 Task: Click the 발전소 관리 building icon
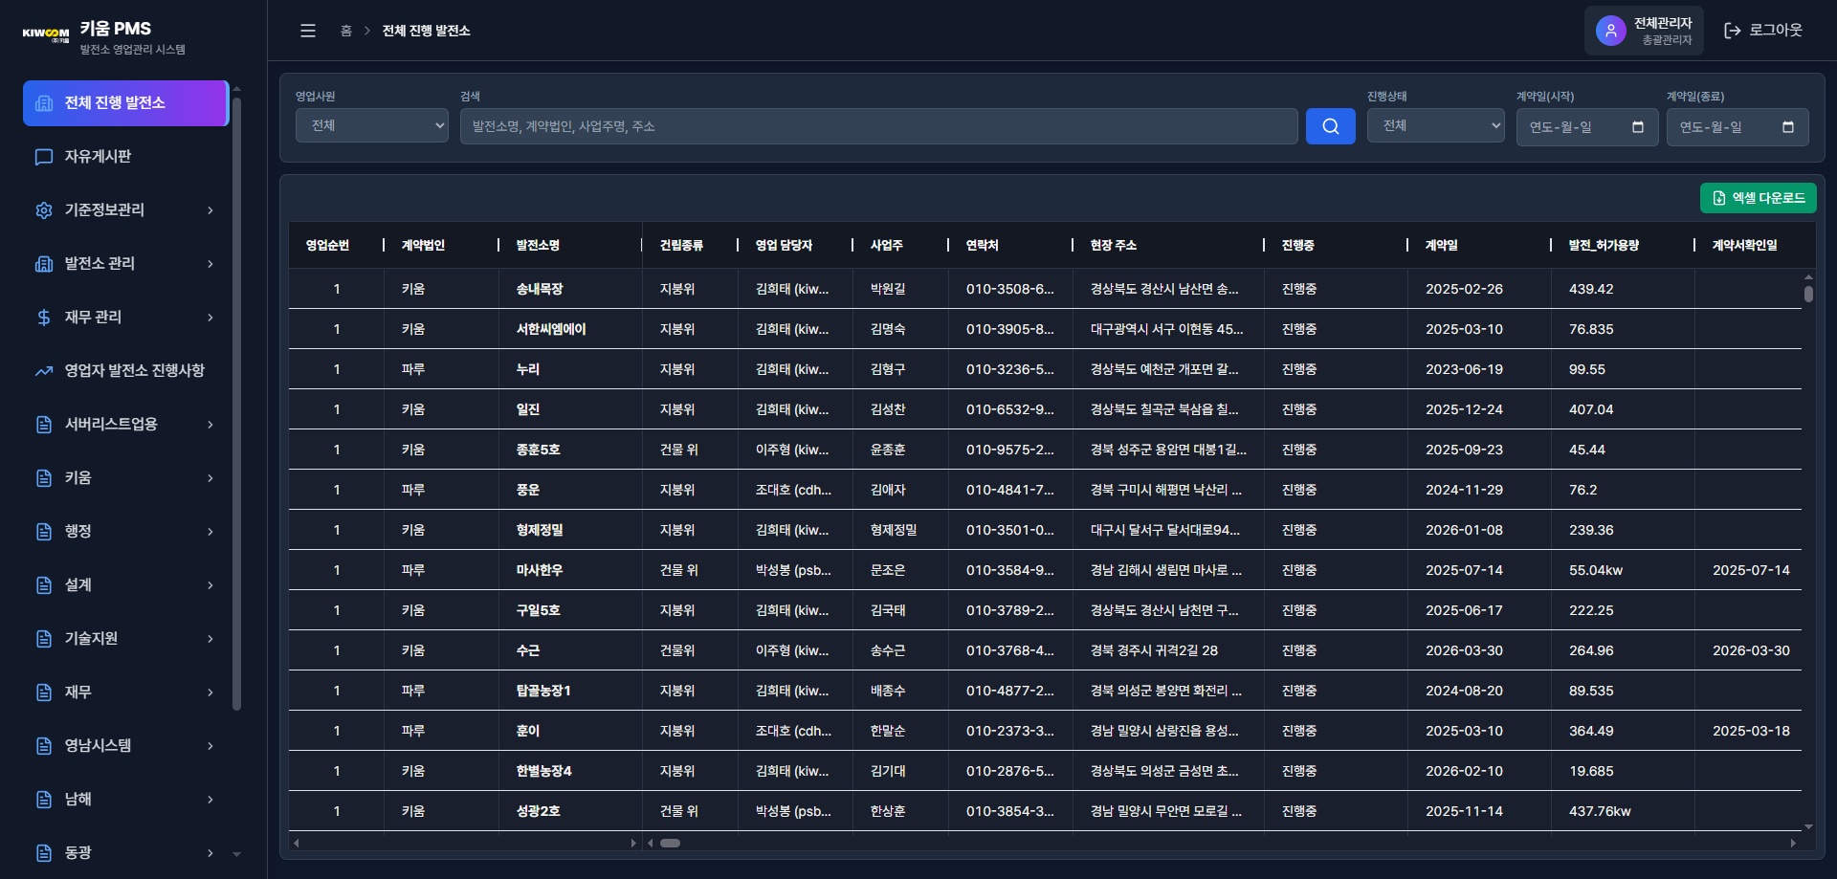click(x=44, y=264)
